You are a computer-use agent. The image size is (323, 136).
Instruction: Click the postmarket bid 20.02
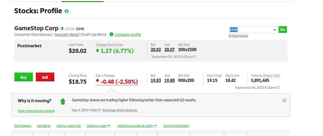coord(156,50)
